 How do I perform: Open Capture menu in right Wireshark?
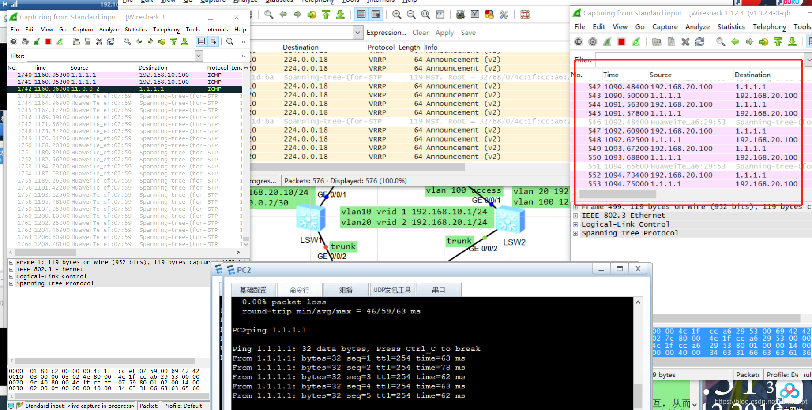tap(665, 27)
